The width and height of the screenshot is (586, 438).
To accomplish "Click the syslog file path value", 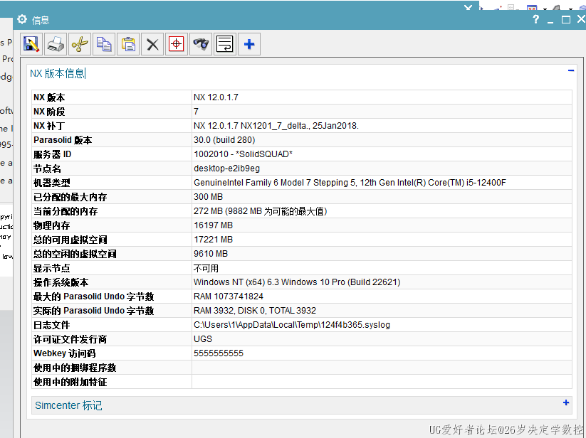I will point(292,324).
